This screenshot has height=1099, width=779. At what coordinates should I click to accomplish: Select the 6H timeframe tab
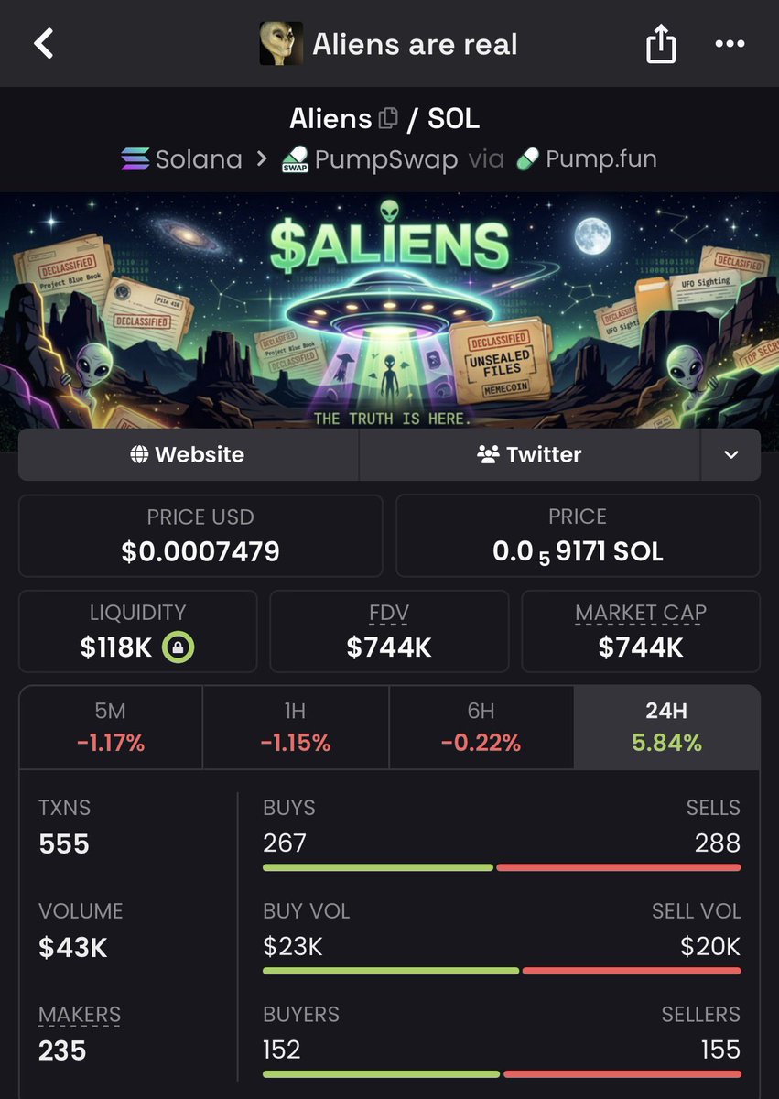coord(481,727)
